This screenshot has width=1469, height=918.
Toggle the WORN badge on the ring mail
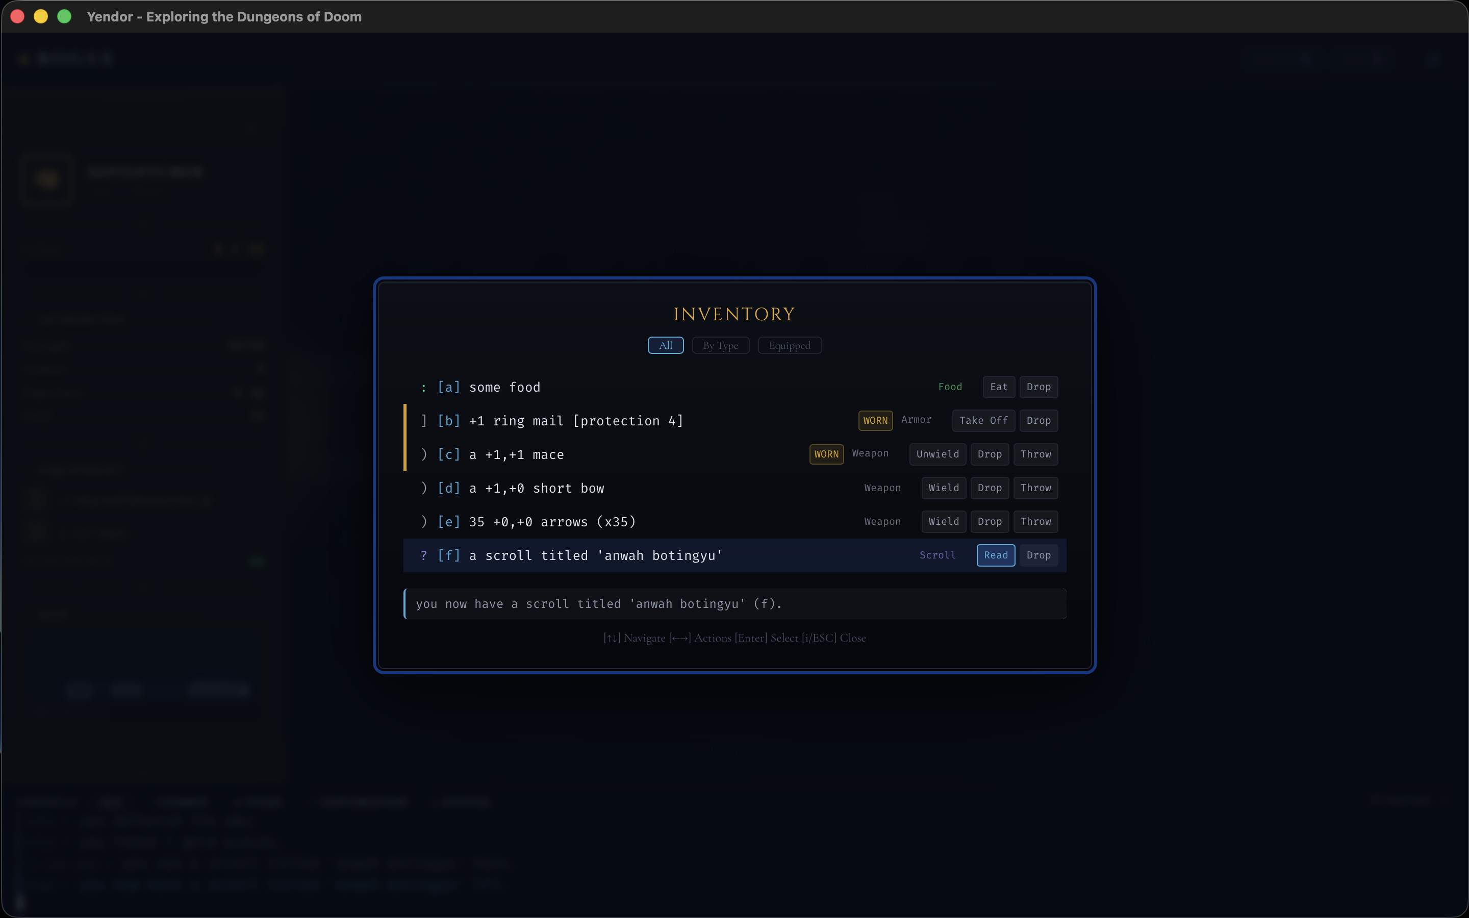(875, 420)
